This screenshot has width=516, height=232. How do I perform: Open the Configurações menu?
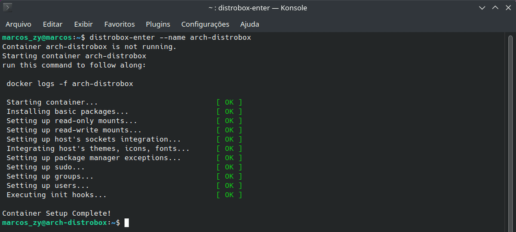tap(205, 24)
